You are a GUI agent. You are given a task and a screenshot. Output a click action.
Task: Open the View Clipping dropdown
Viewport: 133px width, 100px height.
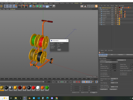pos(114,83)
